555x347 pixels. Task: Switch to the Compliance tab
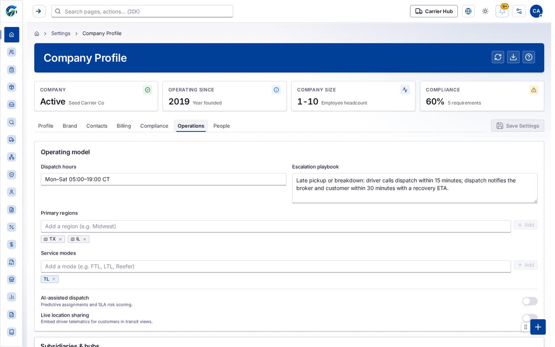pyautogui.click(x=154, y=126)
